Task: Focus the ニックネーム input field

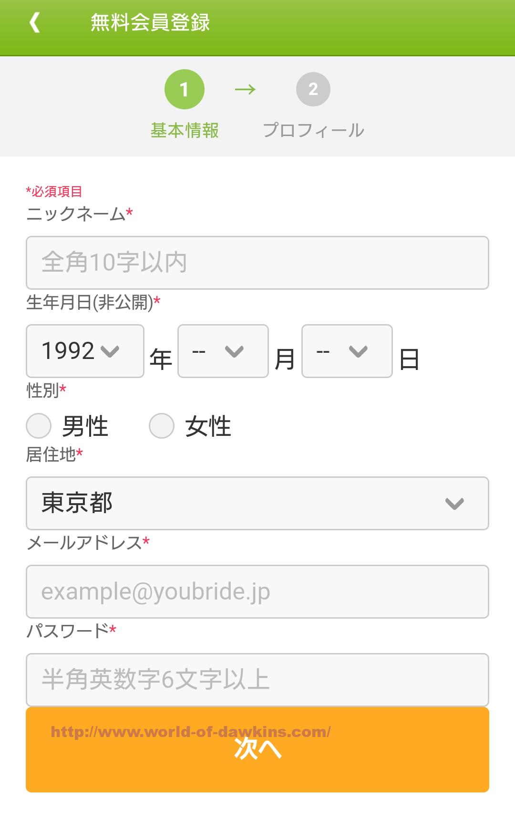Action: (x=257, y=263)
